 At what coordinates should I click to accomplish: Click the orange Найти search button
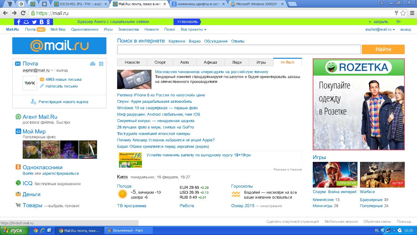(383, 49)
